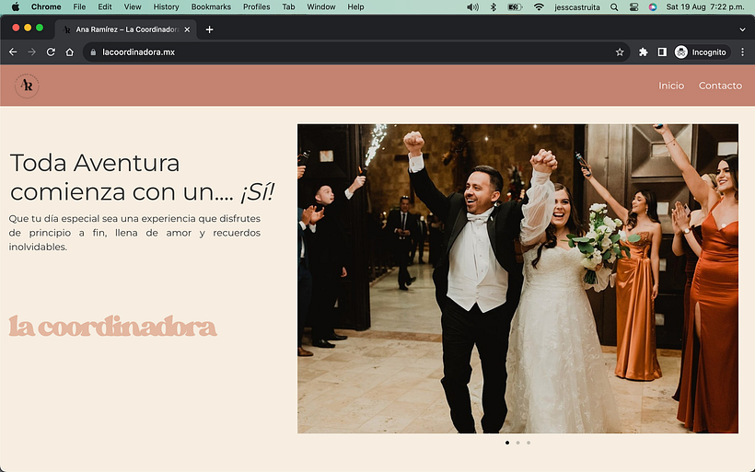
Task: Open the Chrome application menu
Action: [46, 6]
